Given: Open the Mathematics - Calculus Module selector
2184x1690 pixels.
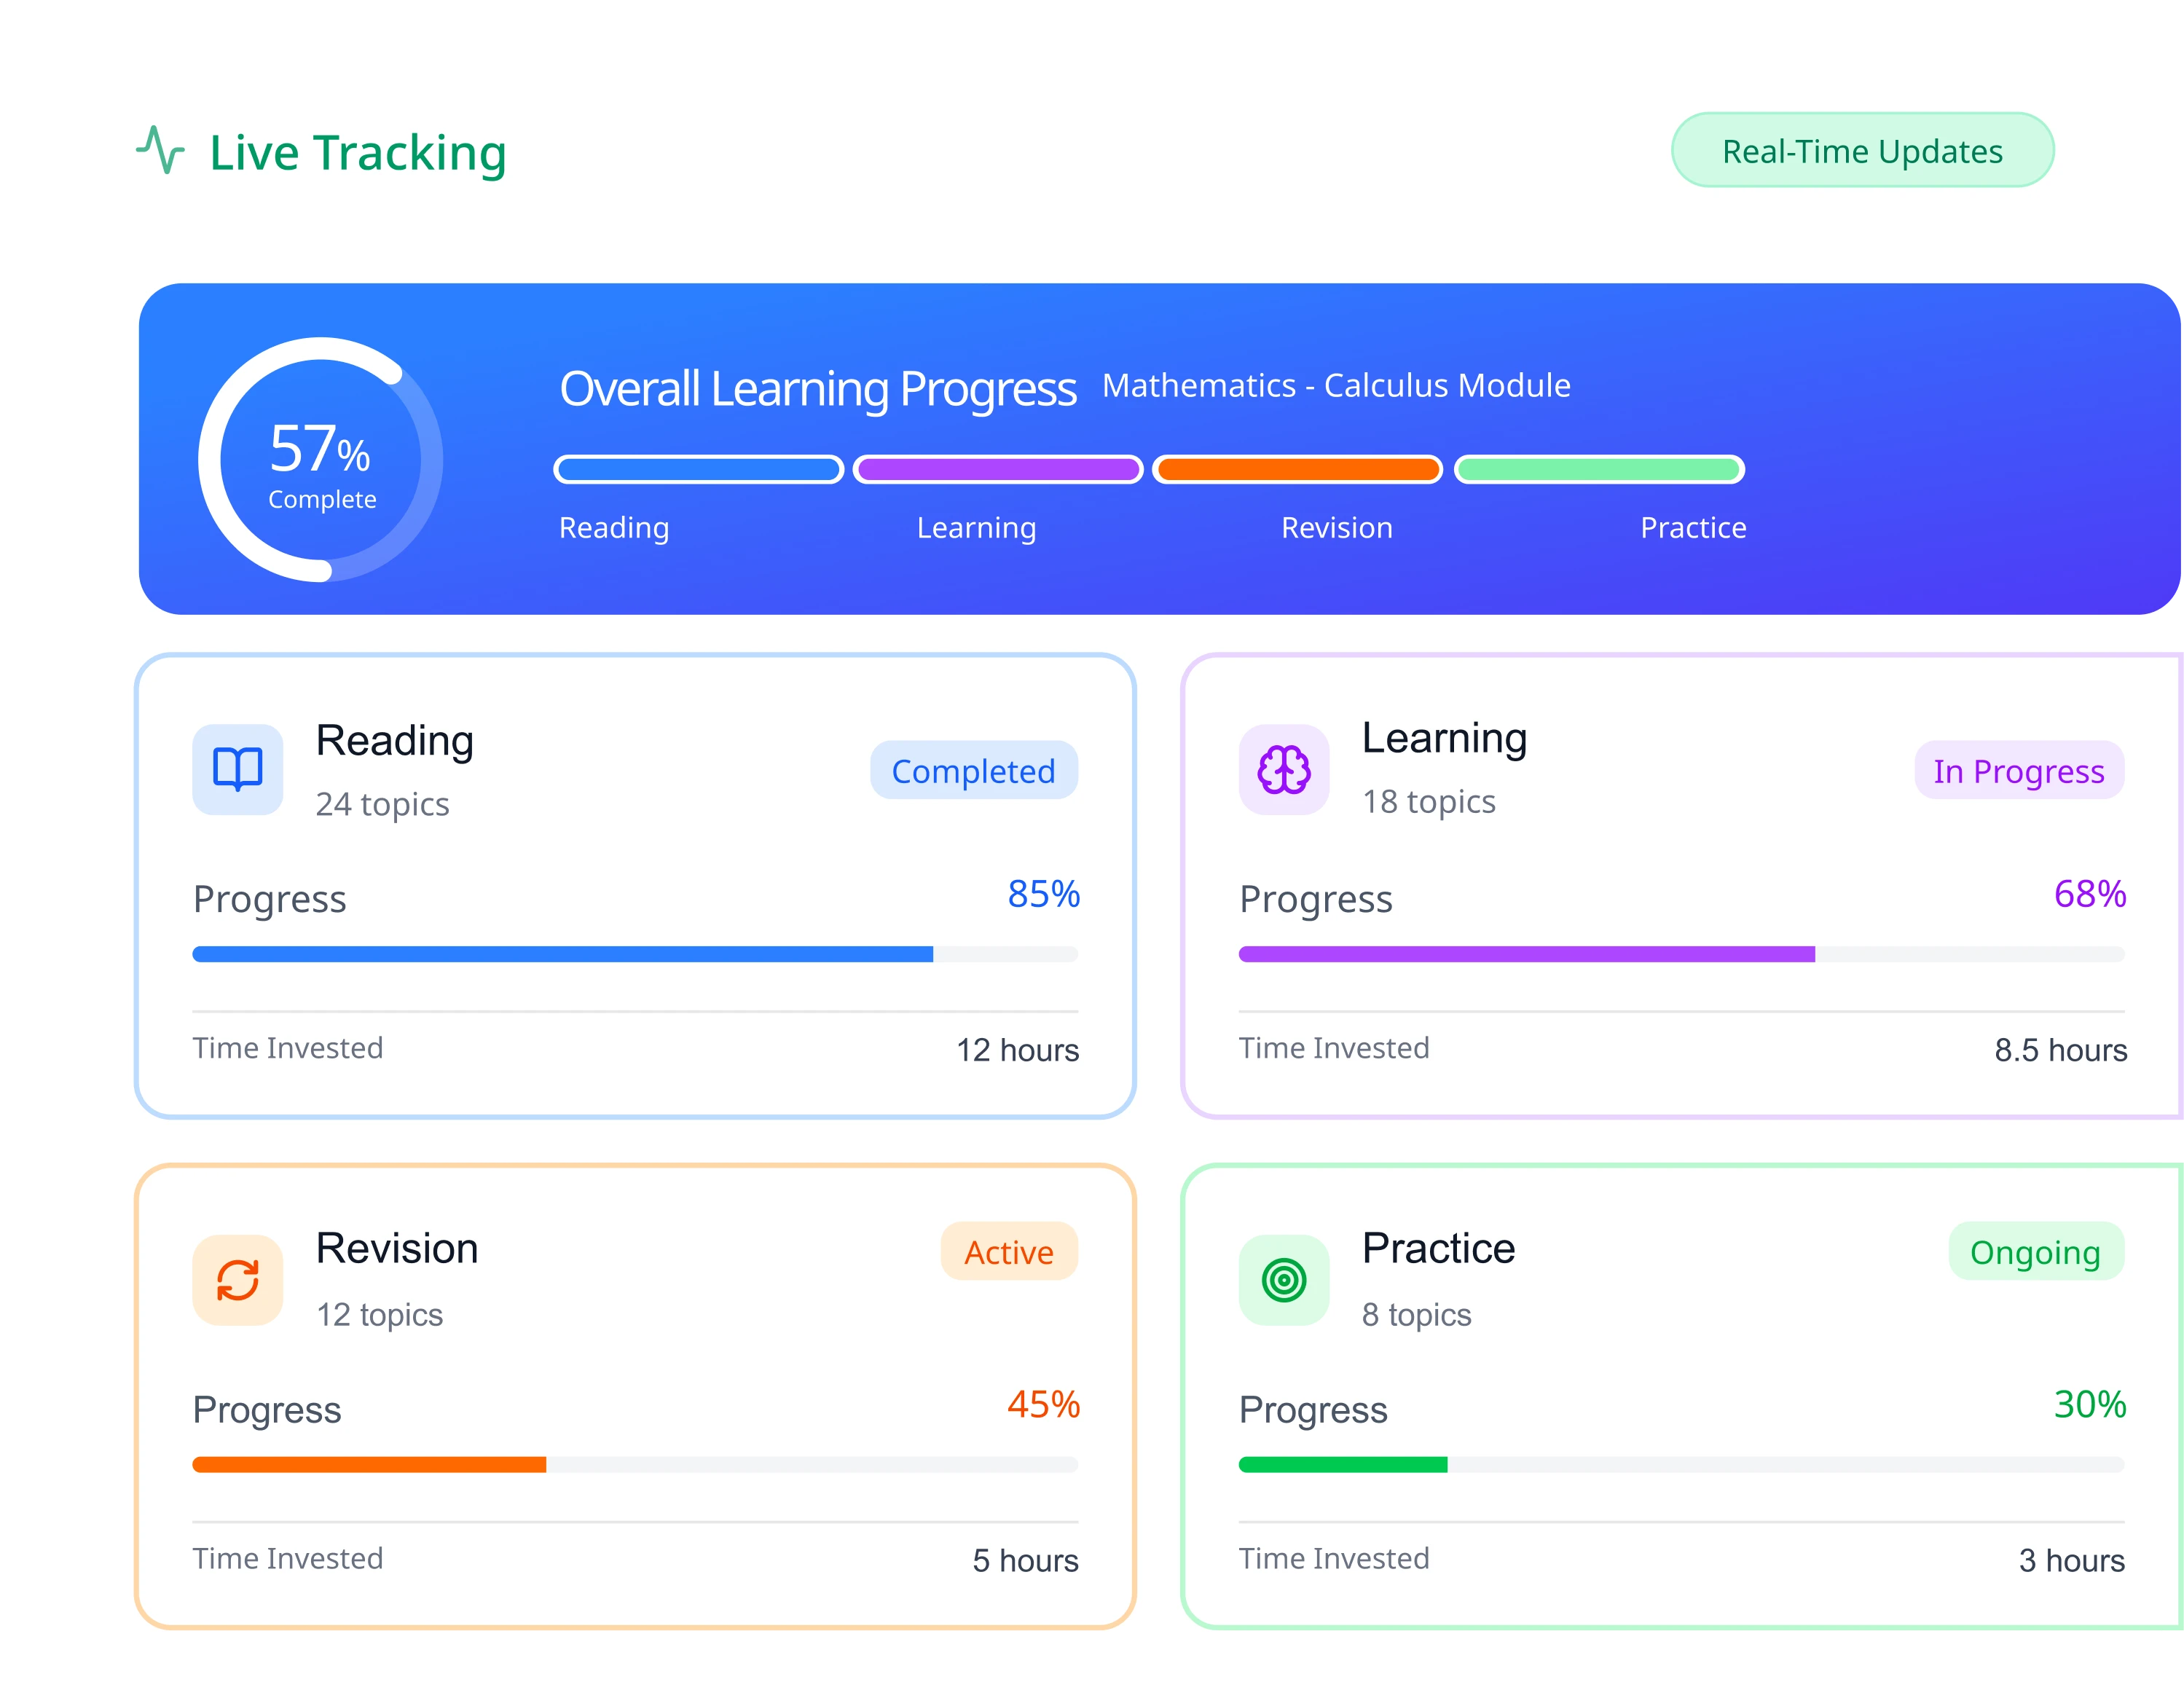Looking at the screenshot, I should click(1335, 385).
